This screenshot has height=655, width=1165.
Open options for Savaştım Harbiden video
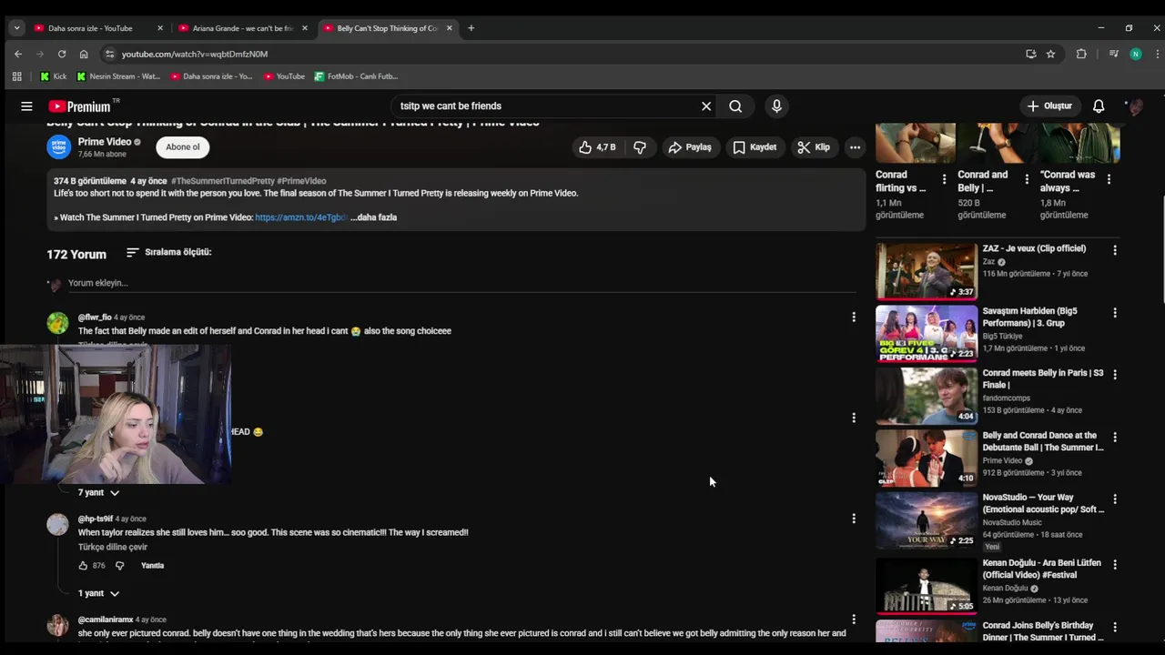pyautogui.click(x=1115, y=313)
